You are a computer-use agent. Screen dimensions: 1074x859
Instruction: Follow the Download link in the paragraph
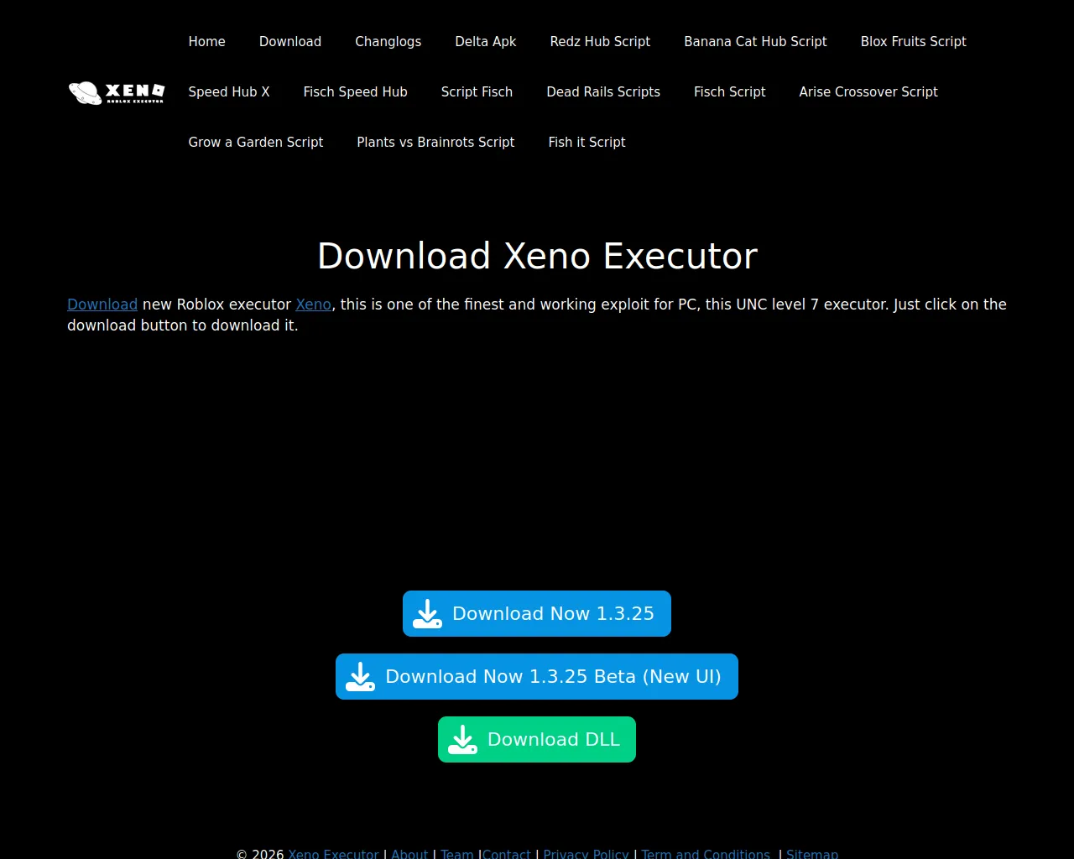102,305
